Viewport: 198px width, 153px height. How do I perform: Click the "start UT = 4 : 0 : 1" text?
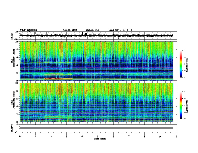coord(121,30)
